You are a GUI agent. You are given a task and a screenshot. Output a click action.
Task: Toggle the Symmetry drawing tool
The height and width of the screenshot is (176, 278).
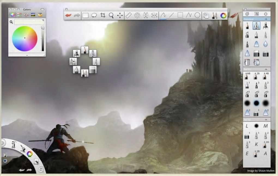[154, 16]
